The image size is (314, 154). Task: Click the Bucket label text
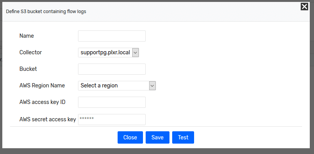28,69
